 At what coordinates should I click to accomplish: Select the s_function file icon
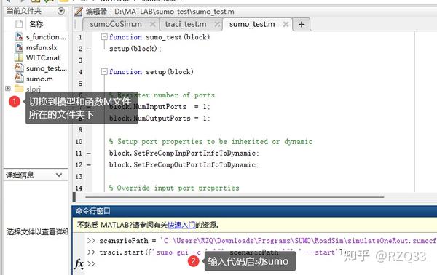(x=19, y=37)
